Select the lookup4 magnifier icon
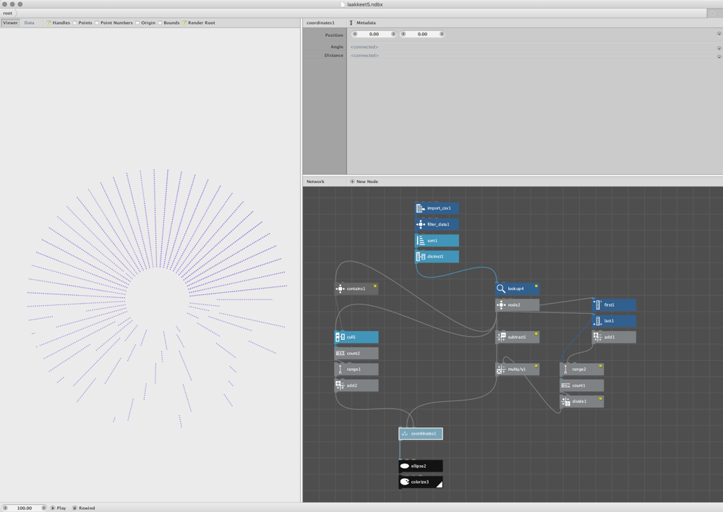This screenshot has width=723, height=512. pos(501,289)
